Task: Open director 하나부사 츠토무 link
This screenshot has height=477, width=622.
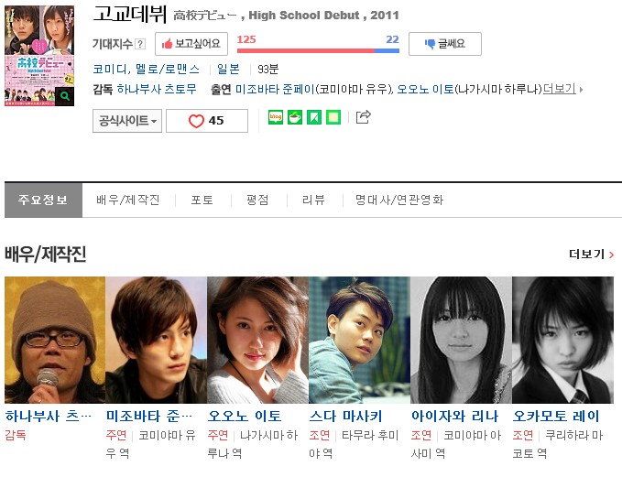Action: [x=157, y=89]
